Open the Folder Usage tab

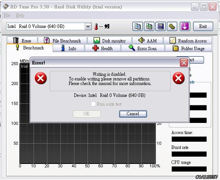coord(188,48)
